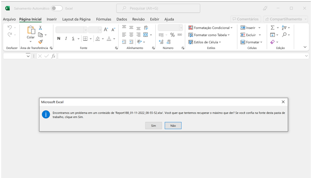Expand the Excluir cells dropdown arrow

[260, 35]
